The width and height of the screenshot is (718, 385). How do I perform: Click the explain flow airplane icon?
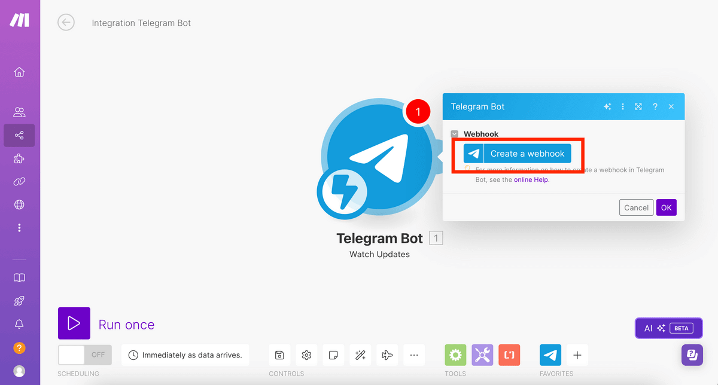click(387, 355)
